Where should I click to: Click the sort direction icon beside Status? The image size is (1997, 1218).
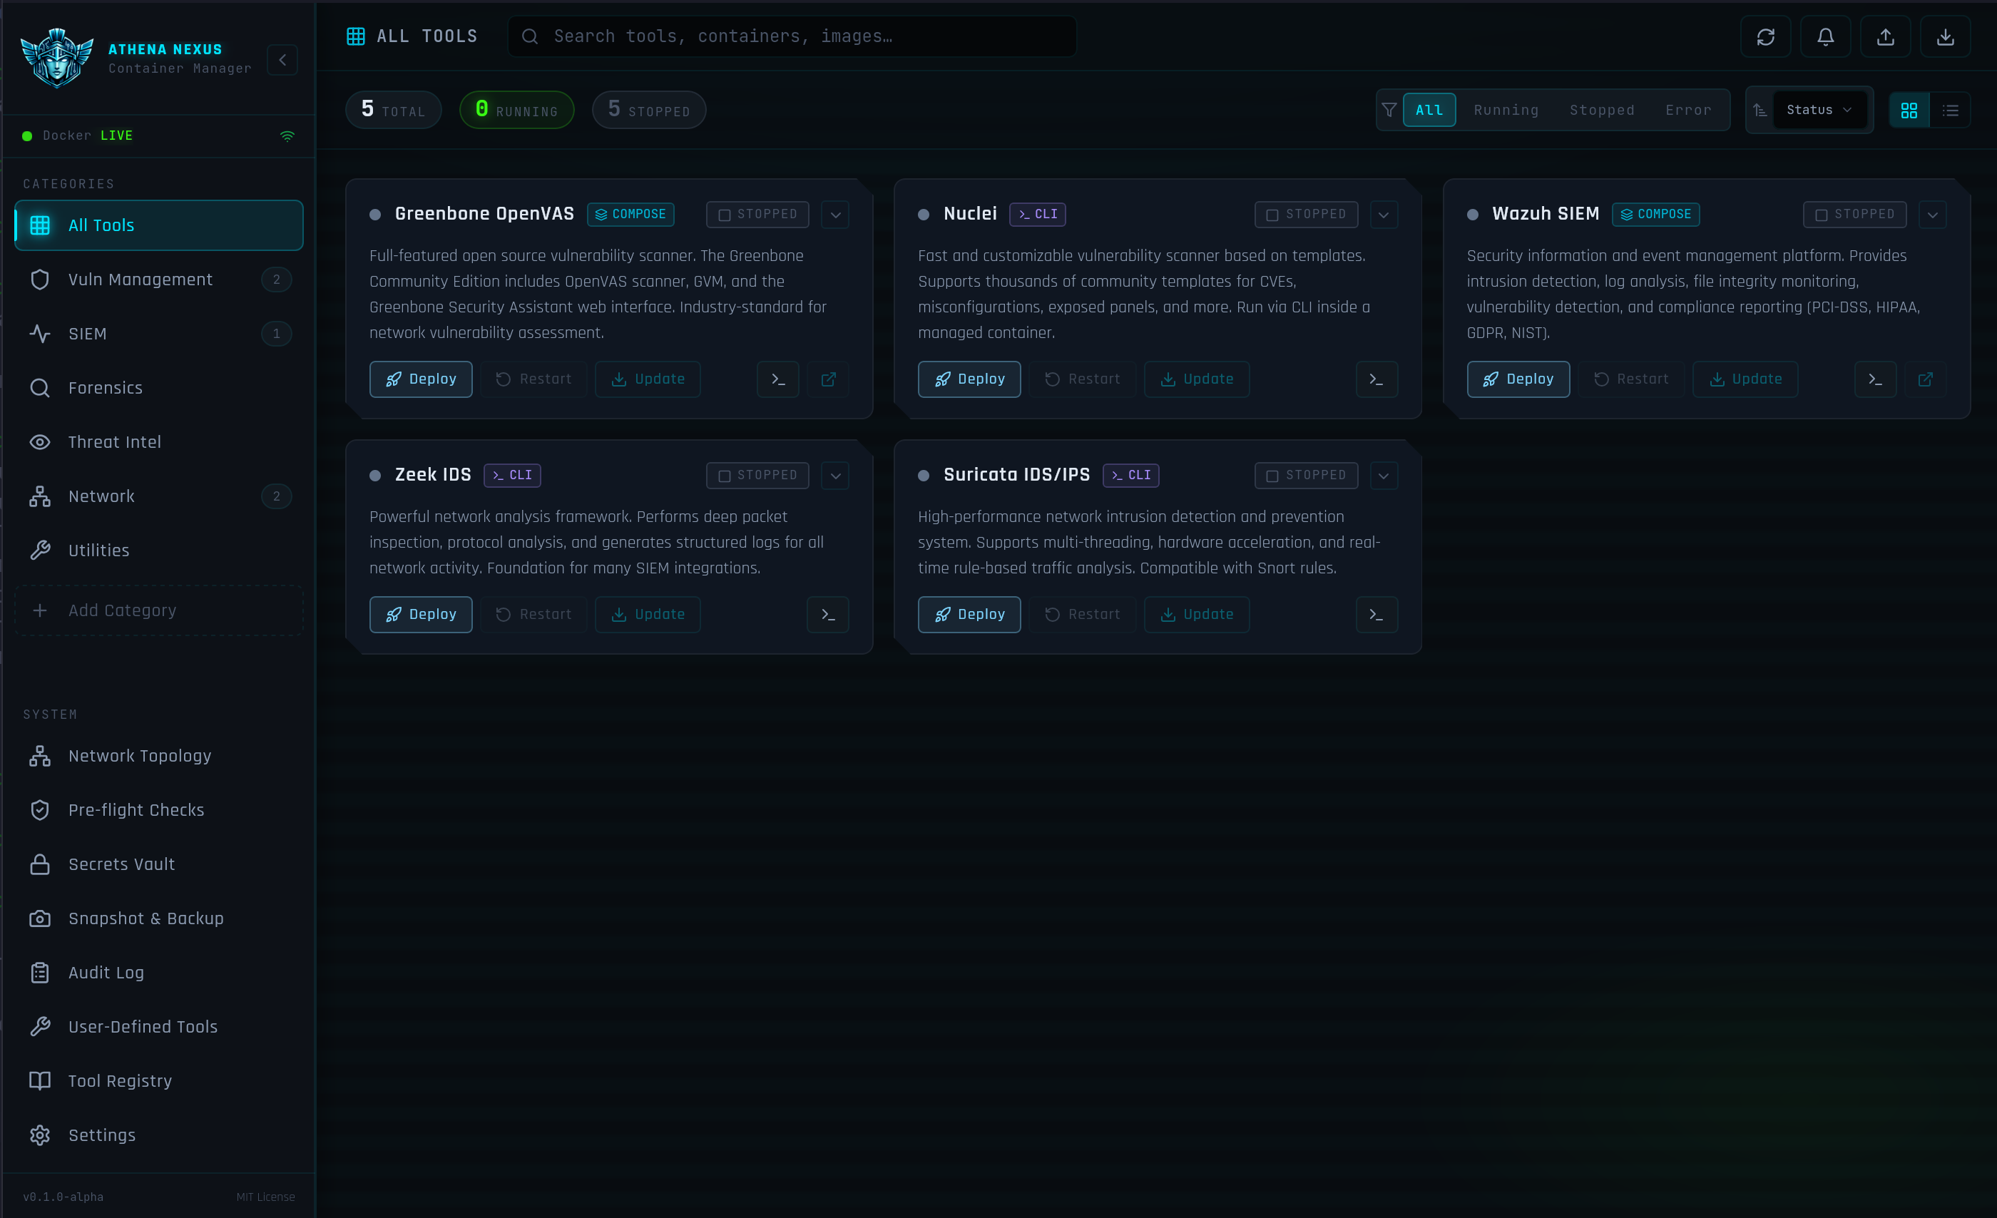(1759, 111)
